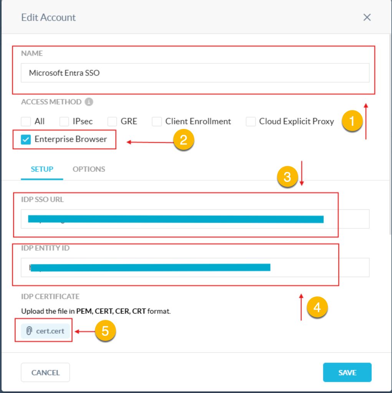Select the Client Enrollment checkbox
392x393 pixels.
[x=157, y=122]
